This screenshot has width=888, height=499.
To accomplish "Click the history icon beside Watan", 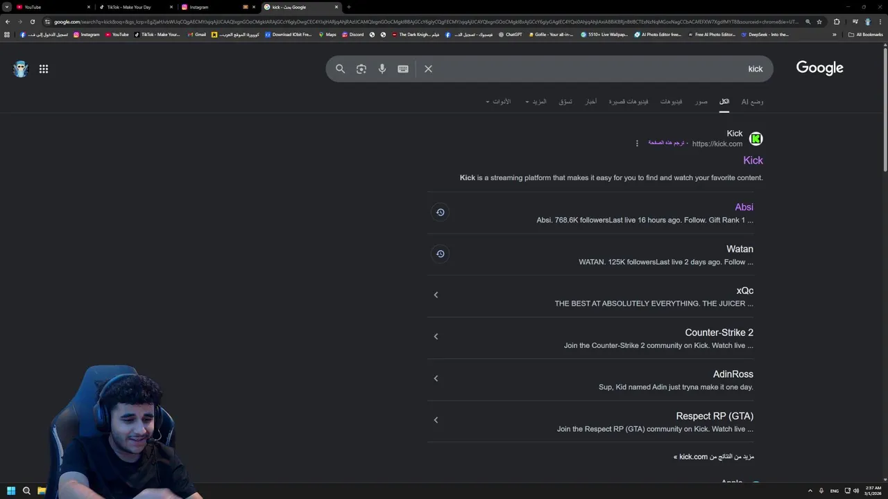I will click(x=440, y=254).
